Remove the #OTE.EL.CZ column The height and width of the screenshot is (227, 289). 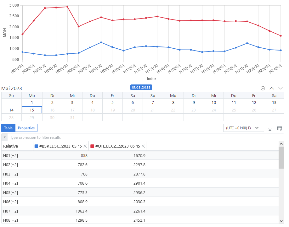(x=143, y=146)
